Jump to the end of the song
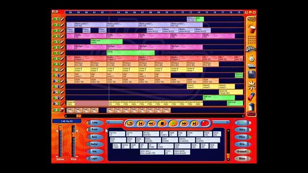The height and width of the screenshot is (173, 308). 194,124
